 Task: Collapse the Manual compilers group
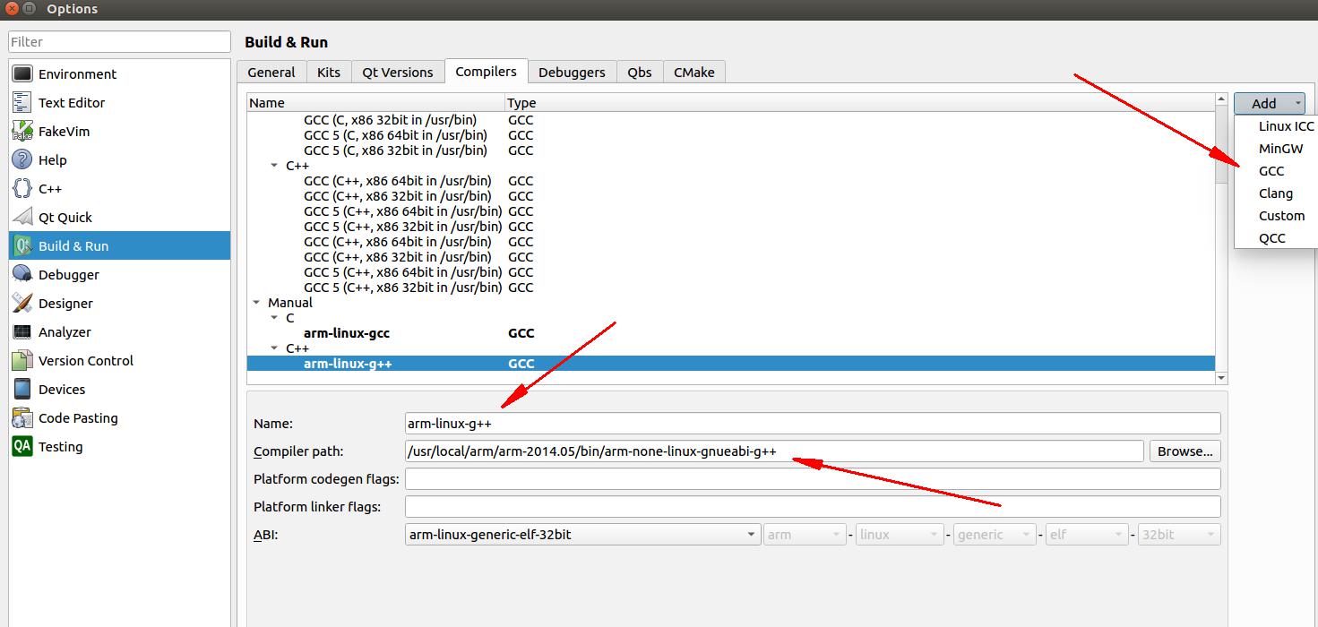pos(257,303)
